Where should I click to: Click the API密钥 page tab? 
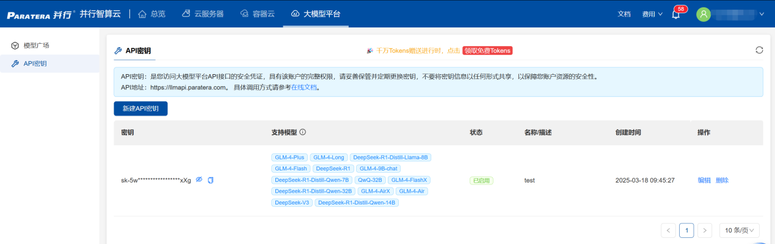point(133,51)
